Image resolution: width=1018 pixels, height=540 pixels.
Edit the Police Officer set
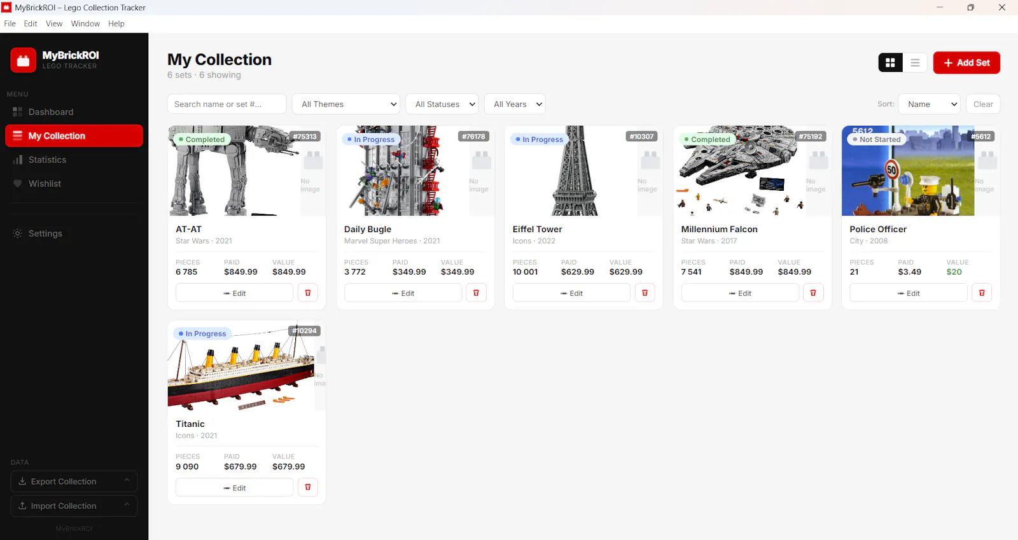pos(909,293)
